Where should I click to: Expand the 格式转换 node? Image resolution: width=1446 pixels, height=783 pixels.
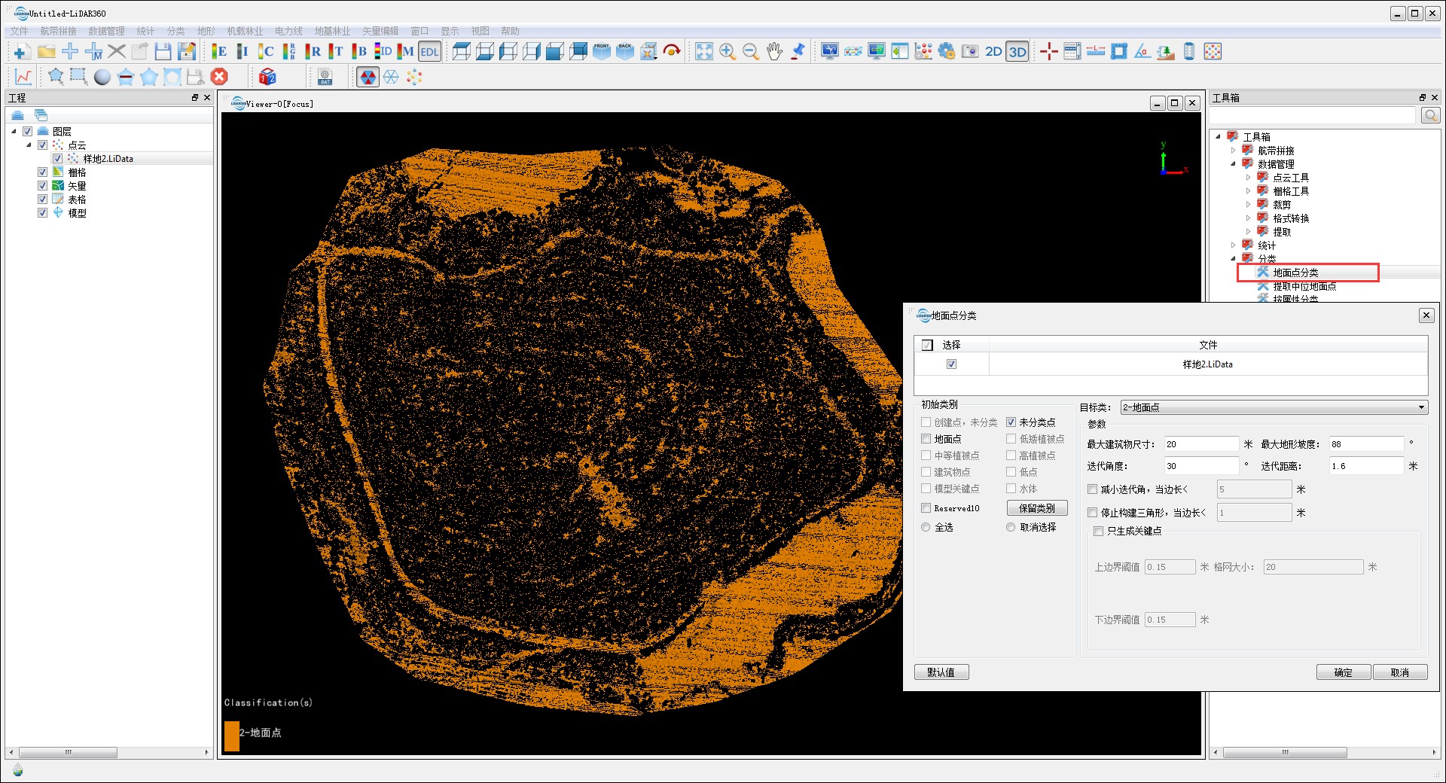(x=1248, y=218)
